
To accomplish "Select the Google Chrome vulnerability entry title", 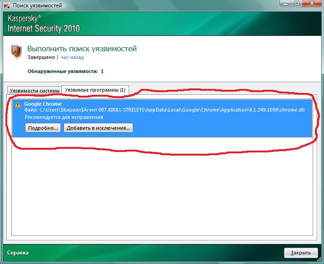I will [43, 104].
